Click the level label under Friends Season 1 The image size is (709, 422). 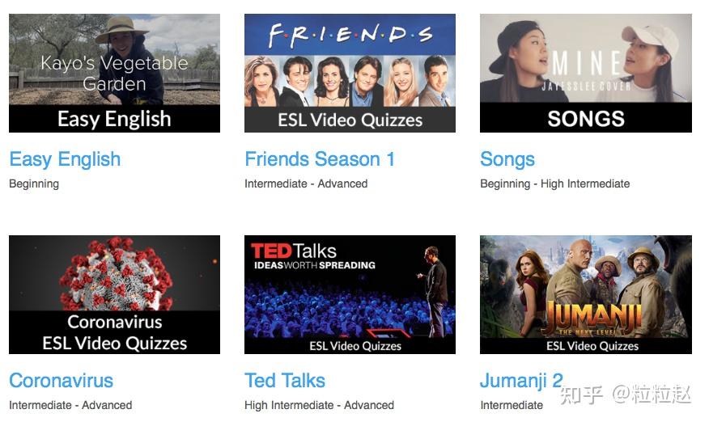click(x=306, y=184)
